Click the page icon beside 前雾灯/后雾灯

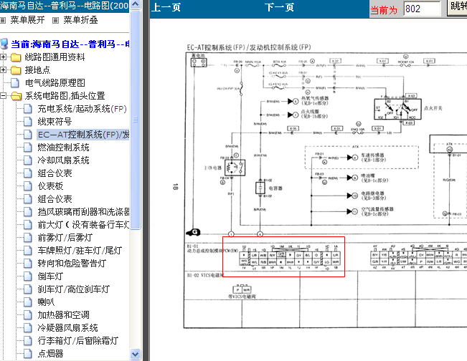pos(28,238)
